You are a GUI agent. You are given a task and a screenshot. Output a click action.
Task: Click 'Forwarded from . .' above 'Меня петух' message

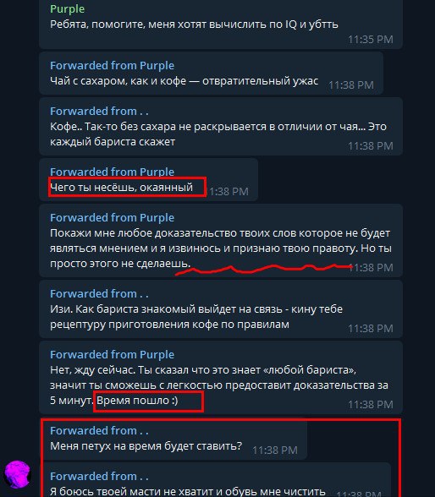click(99, 431)
